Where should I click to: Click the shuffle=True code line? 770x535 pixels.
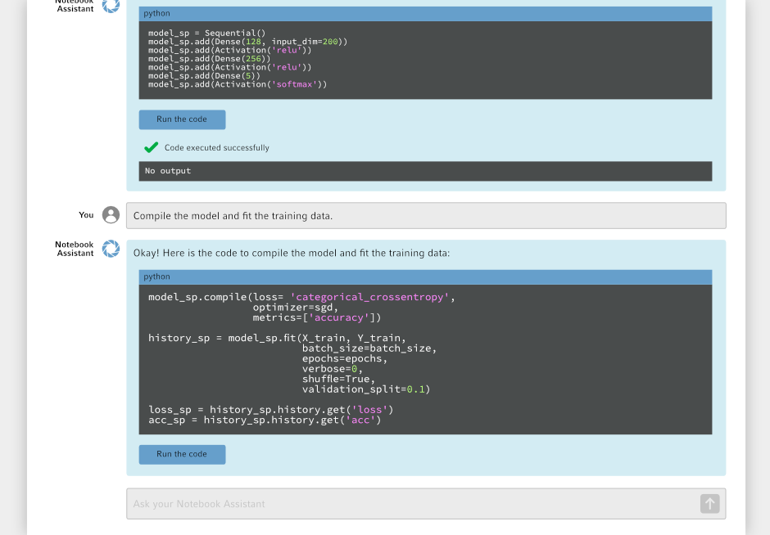pos(338,379)
